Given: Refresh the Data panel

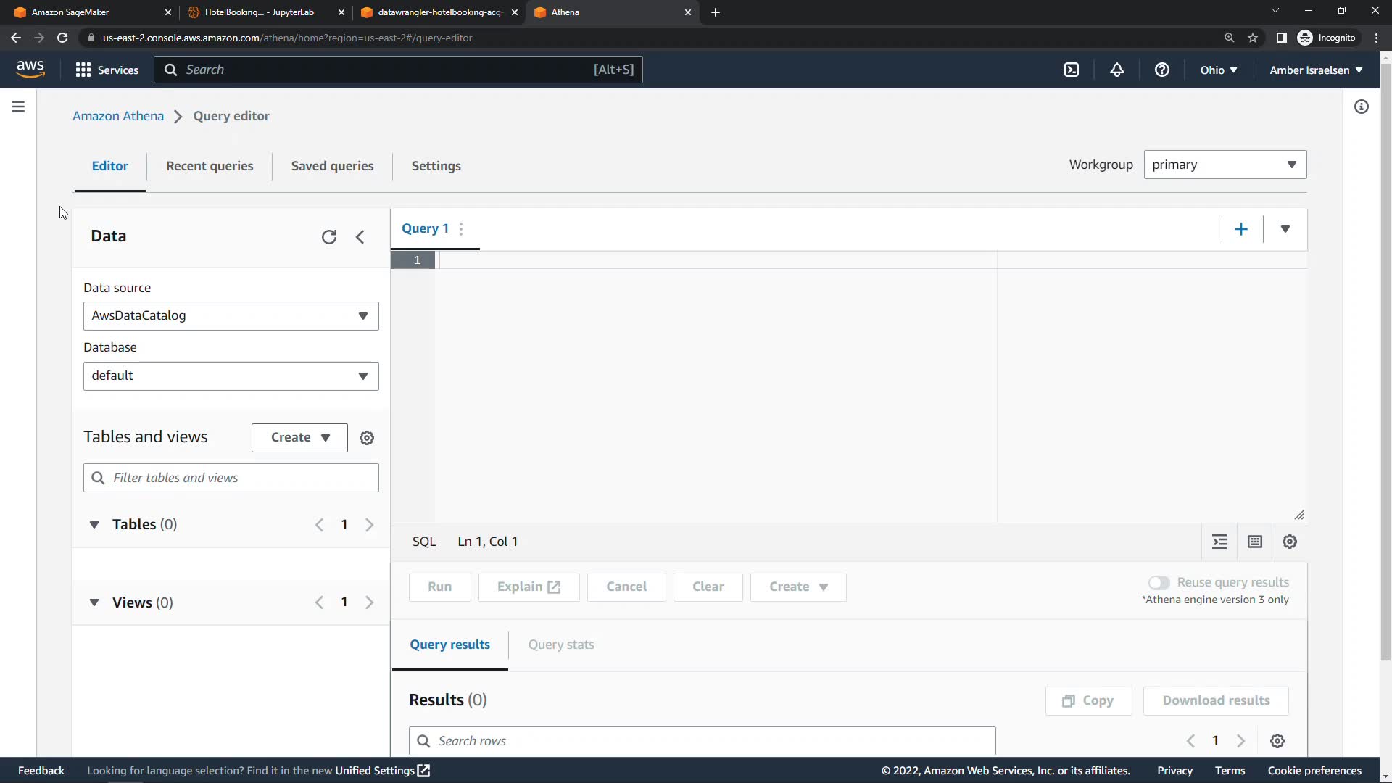Looking at the screenshot, I should (329, 237).
